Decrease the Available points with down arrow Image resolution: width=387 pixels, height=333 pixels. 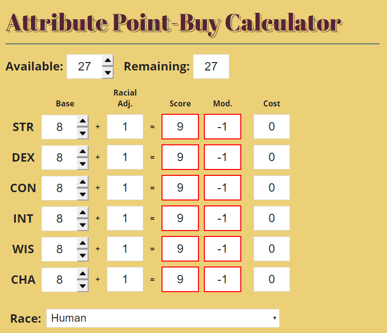coord(108,72)
